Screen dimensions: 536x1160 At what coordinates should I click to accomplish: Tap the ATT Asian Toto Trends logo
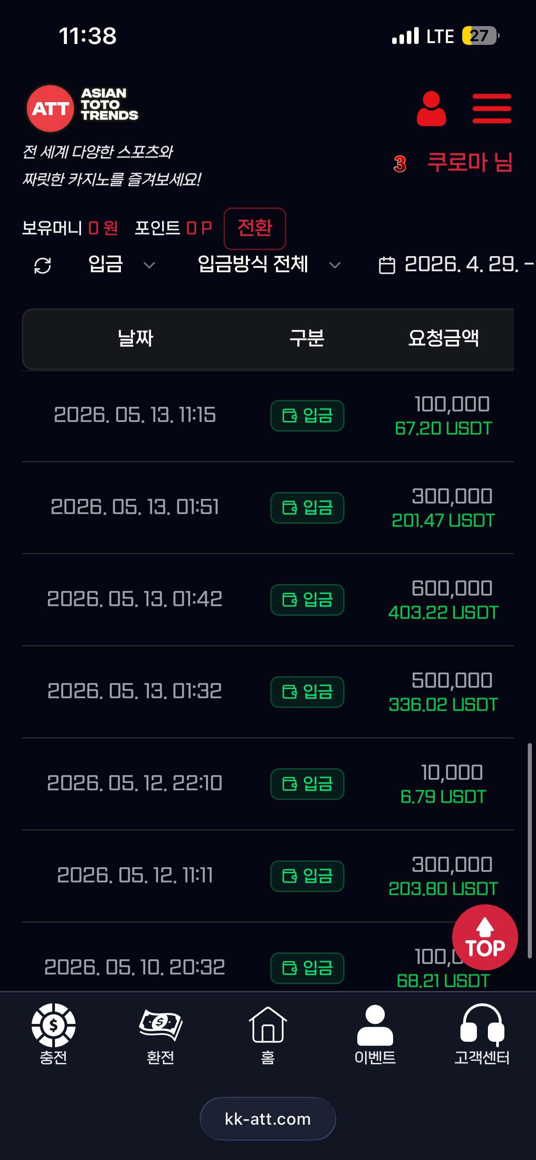coord(82,109)
